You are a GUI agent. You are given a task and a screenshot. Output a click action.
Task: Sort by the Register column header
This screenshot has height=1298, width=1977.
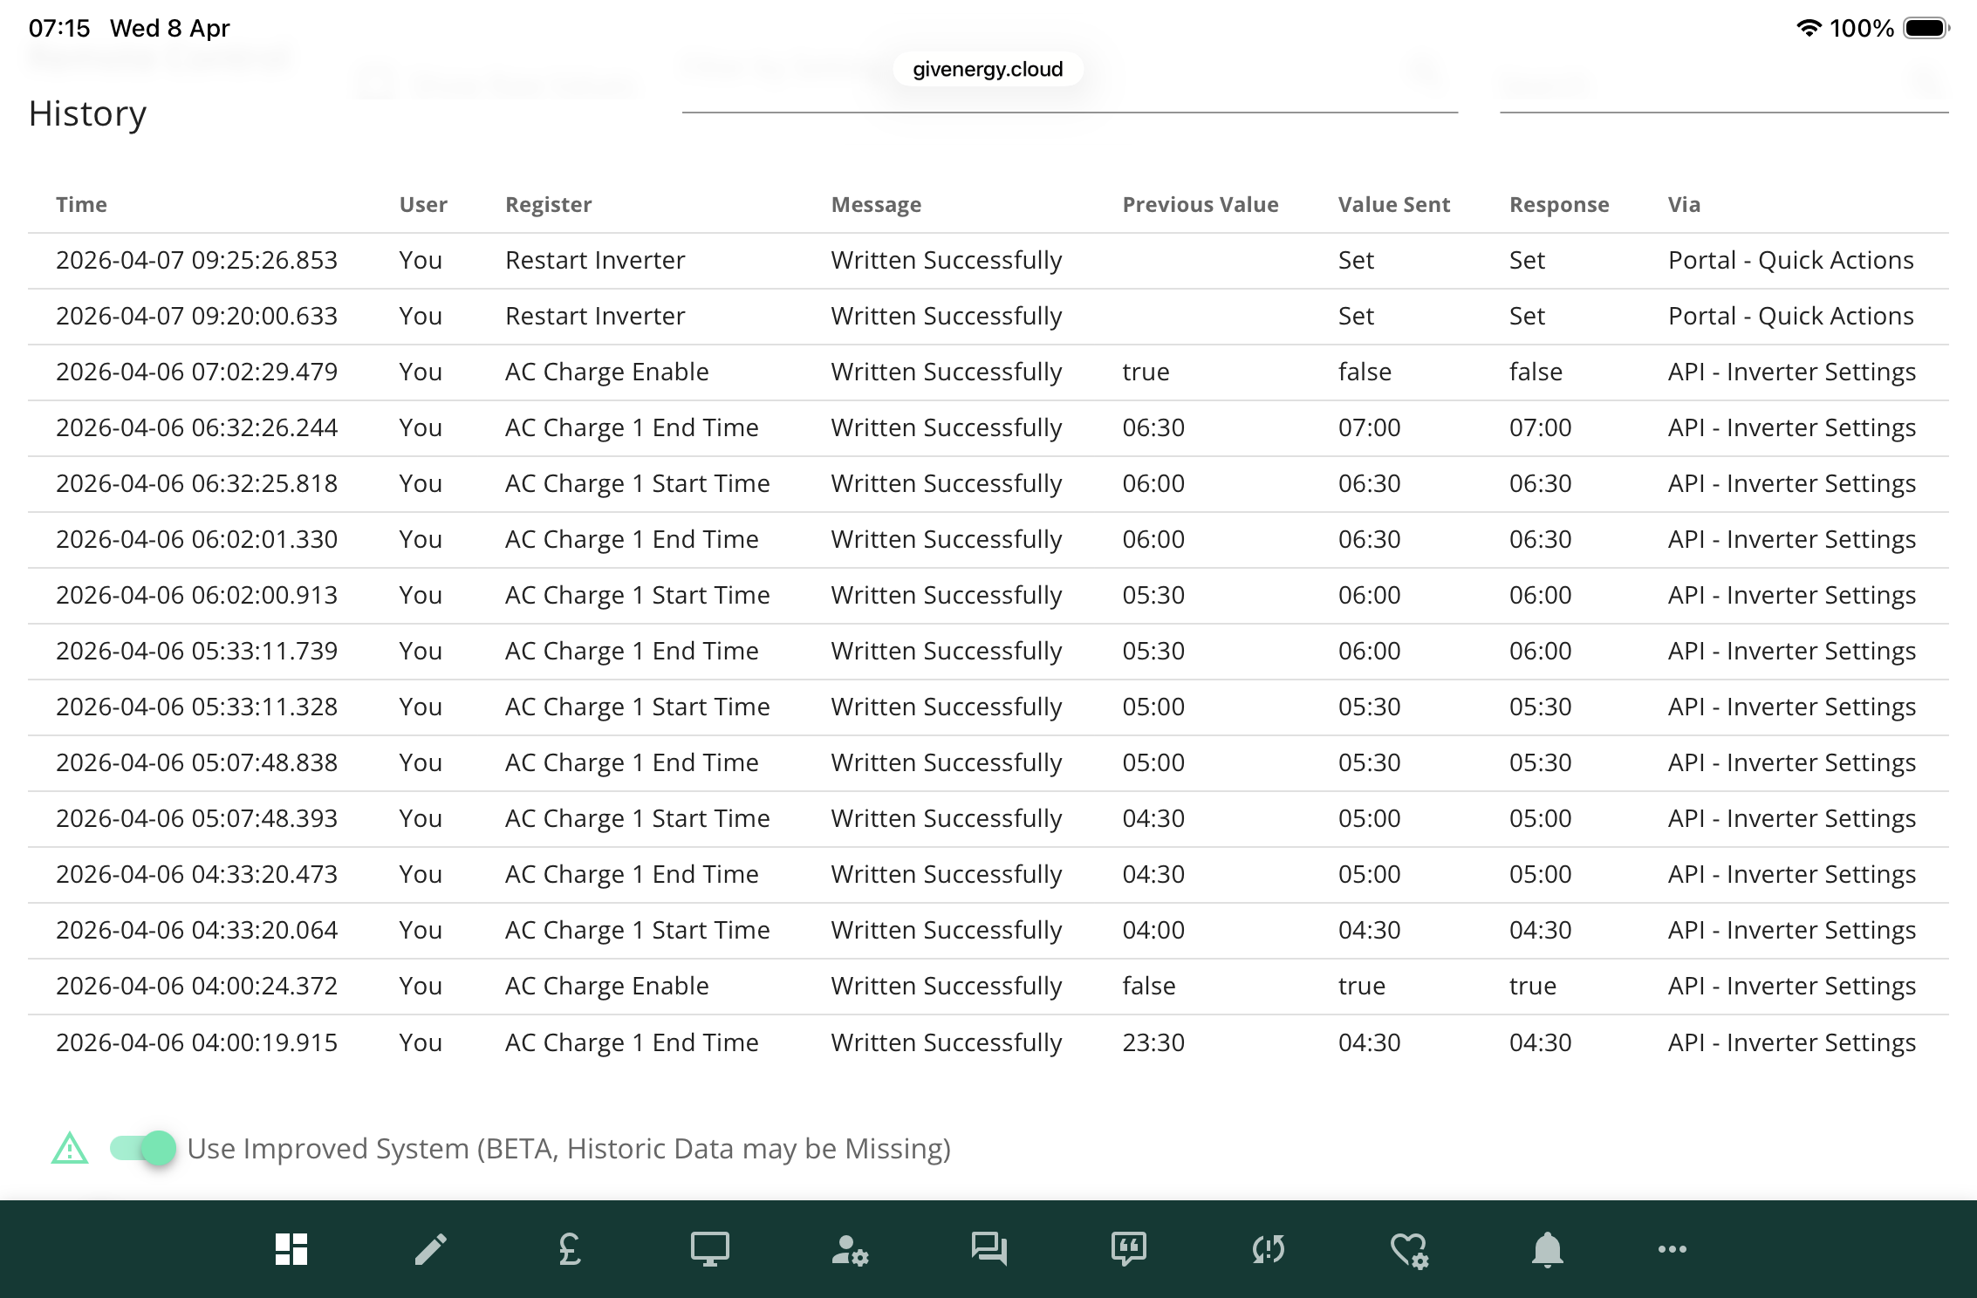(x=548, y=205)
